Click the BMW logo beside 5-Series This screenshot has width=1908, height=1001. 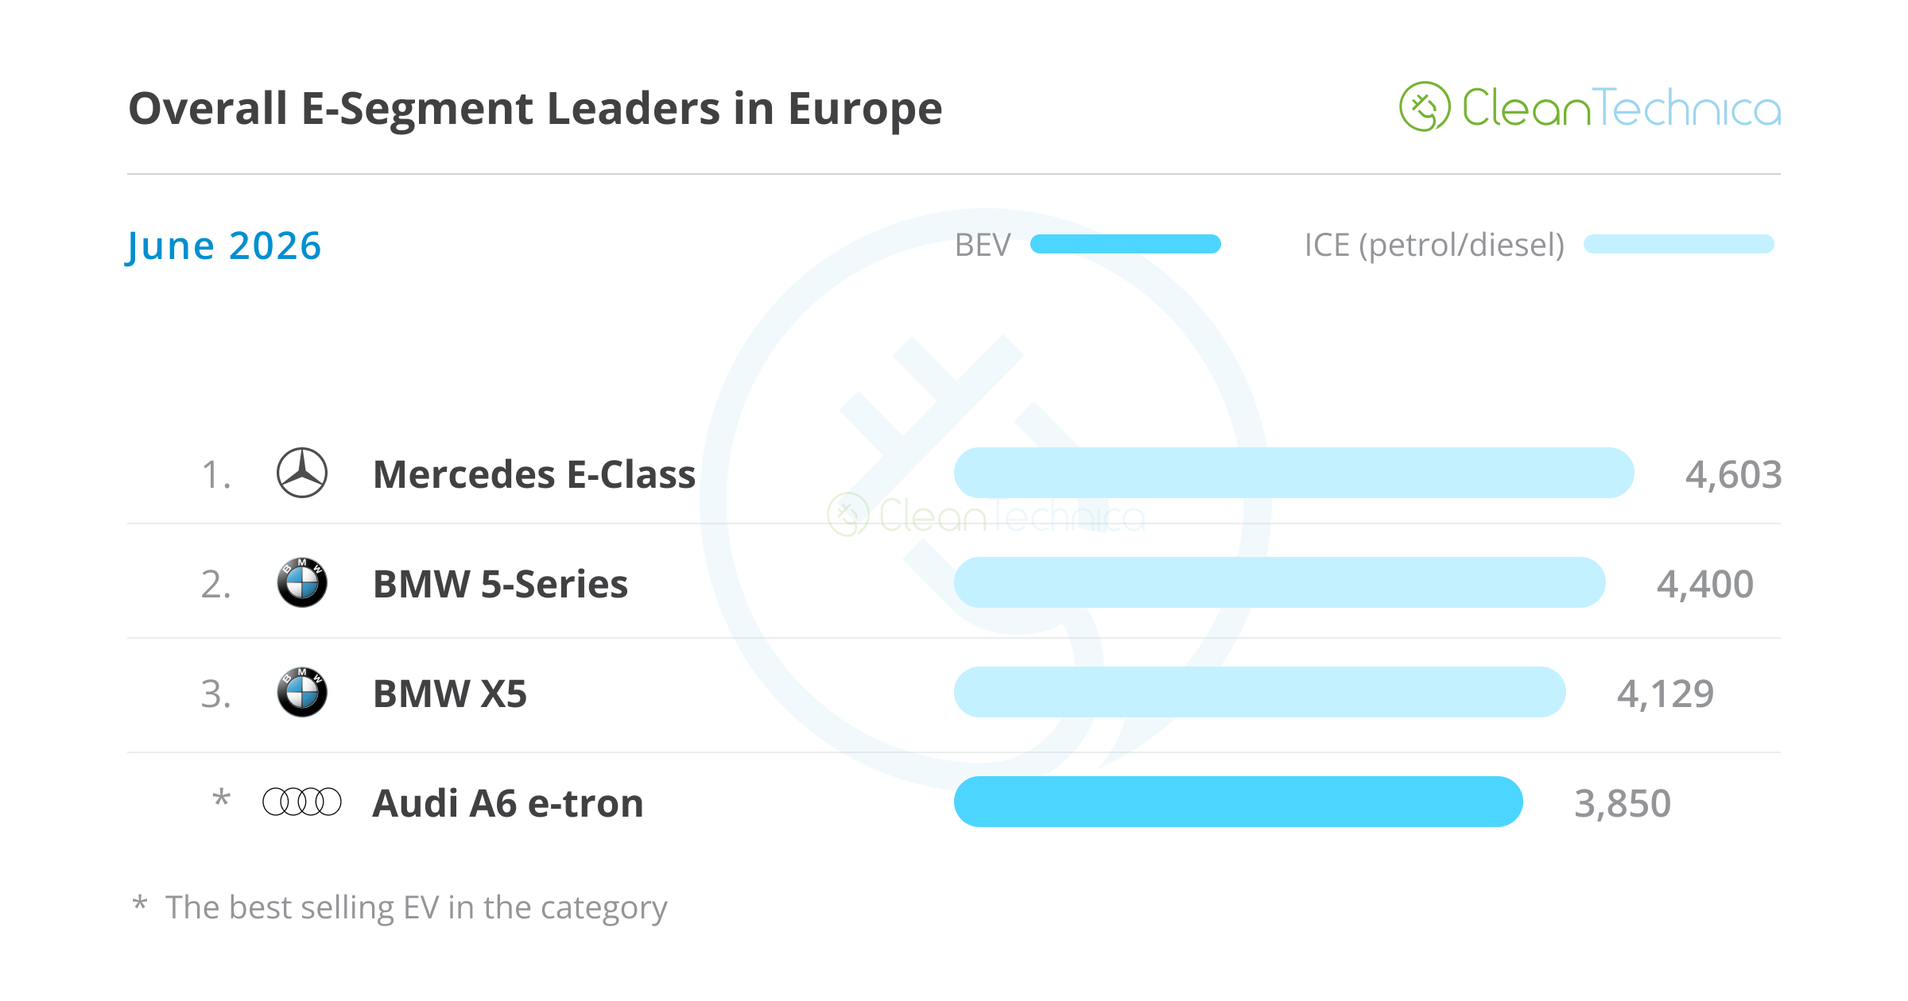pos(302,582)
